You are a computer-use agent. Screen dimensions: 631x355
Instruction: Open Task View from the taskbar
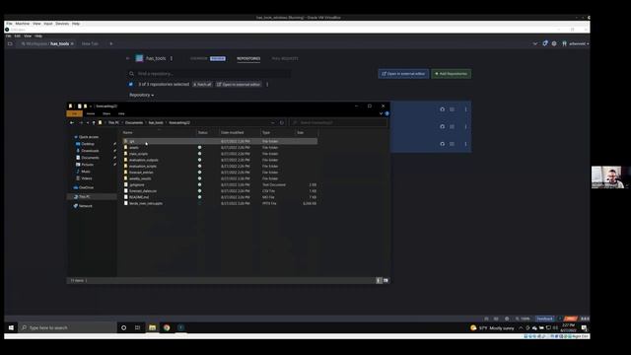tap(138, 327)
